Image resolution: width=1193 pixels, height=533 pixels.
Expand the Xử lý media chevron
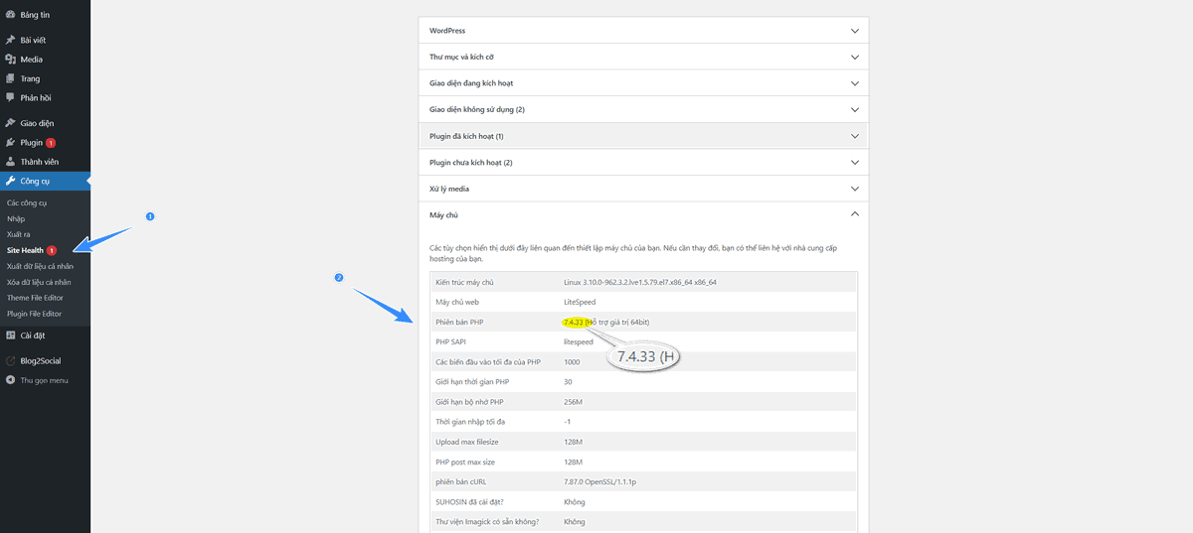coord(855,189)
